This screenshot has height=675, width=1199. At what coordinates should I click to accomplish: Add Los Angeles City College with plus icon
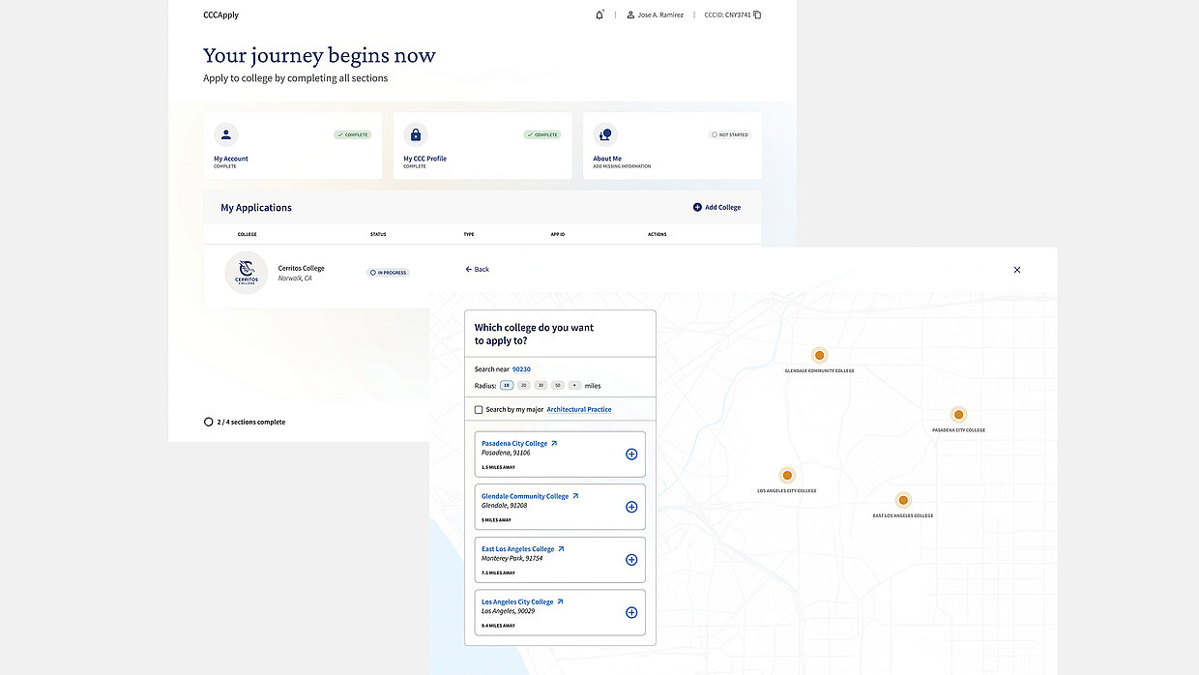tap(631, 612)
